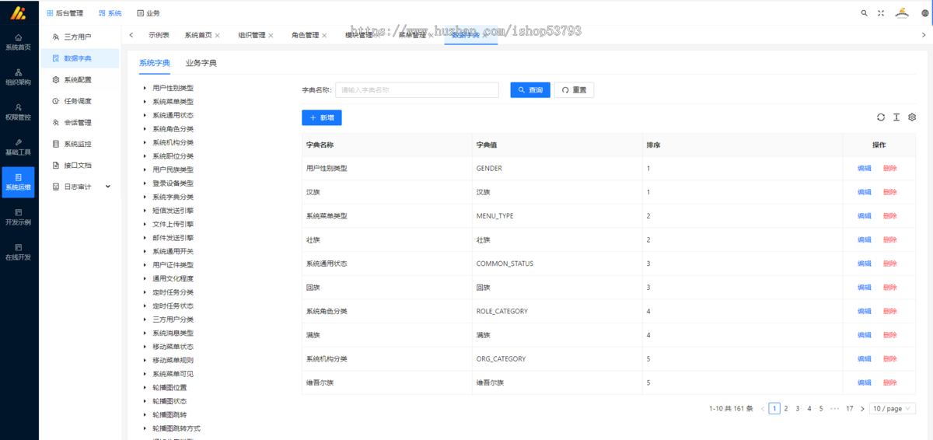The height and width of the screenshot is (440, 933).
Task: Switch to the 系统首页 tab
Action: (198, 36)
